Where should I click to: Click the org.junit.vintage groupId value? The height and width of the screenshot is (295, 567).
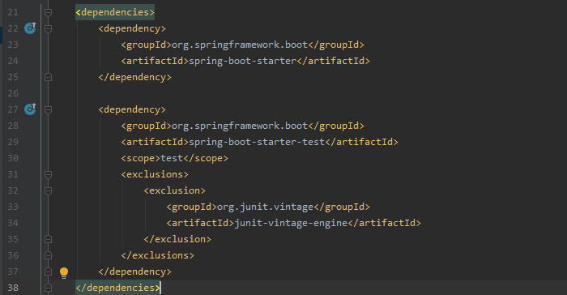coord(265,207)
